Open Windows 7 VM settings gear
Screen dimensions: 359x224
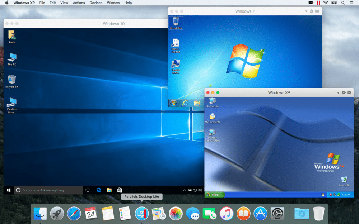(312, 11)
